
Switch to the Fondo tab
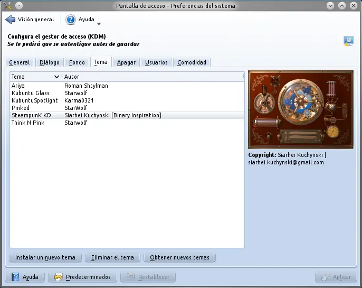click(x=77, y=62)
